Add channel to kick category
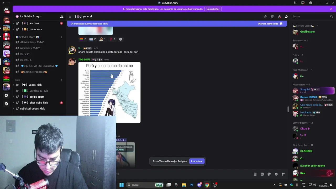The image size is (336, 189). (x=61, y=80)
